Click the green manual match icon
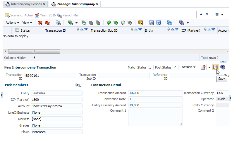This screenshot has height=150, width=232. tap(84, 23)
